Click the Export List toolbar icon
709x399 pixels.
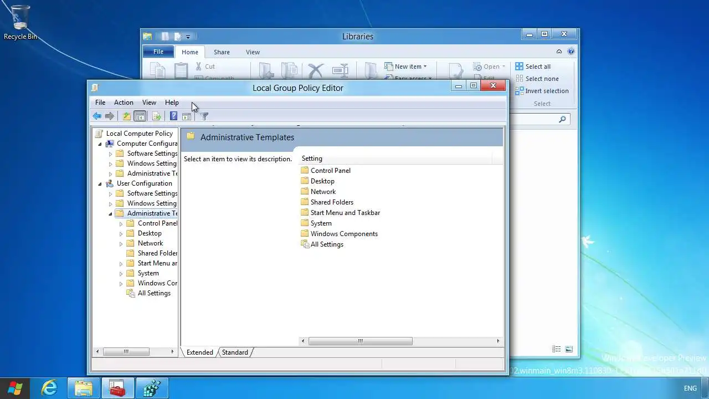coord(157,116)
